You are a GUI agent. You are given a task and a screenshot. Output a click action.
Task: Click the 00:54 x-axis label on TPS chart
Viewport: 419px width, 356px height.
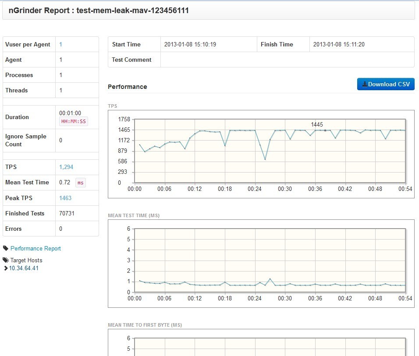[405, 189]
